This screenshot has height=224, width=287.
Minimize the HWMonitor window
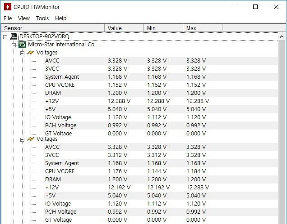(x=235, y=7)
